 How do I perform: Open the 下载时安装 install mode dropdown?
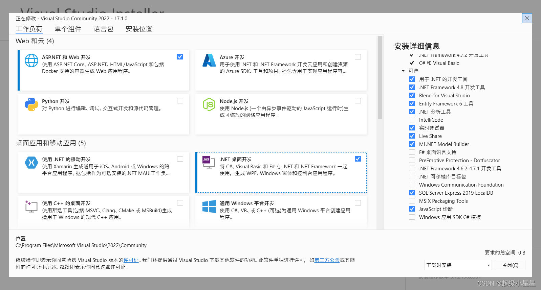[458, 265]
